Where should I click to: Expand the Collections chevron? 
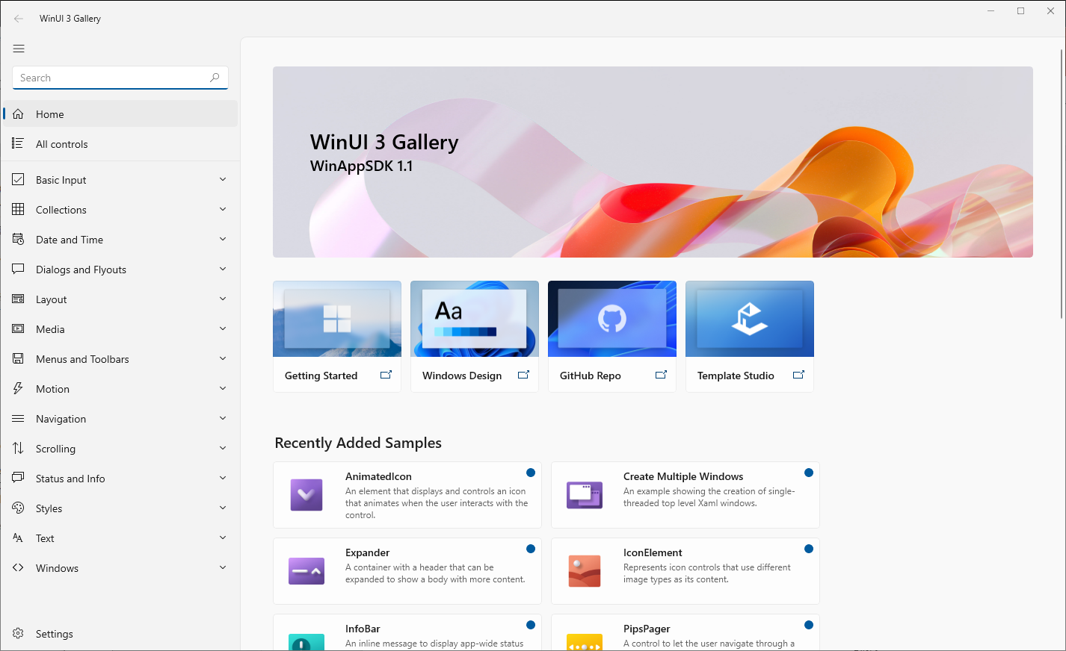(x=223, y=209)
